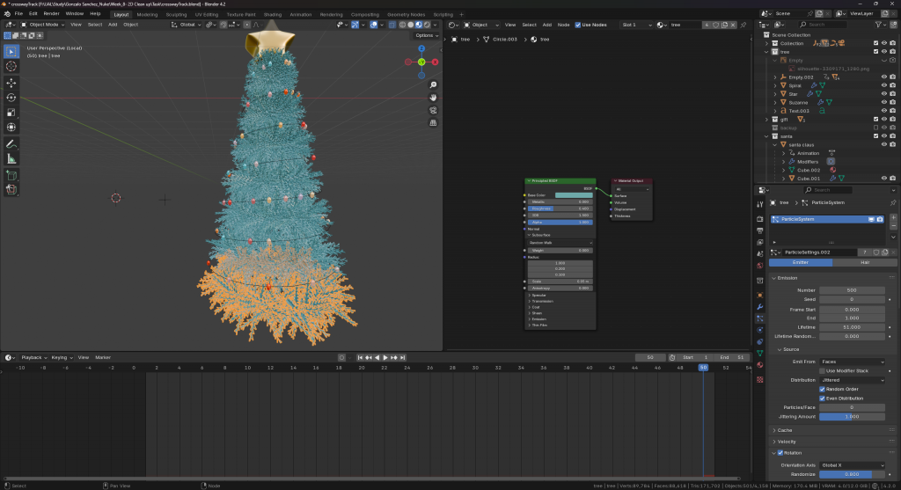Collapse the Emission panel
This screenshot has height=490, width=901.
[787, 278]
